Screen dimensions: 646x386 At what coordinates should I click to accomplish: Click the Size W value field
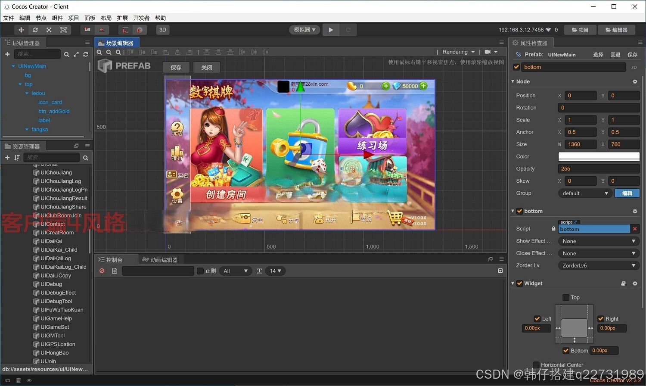[581, 144]
